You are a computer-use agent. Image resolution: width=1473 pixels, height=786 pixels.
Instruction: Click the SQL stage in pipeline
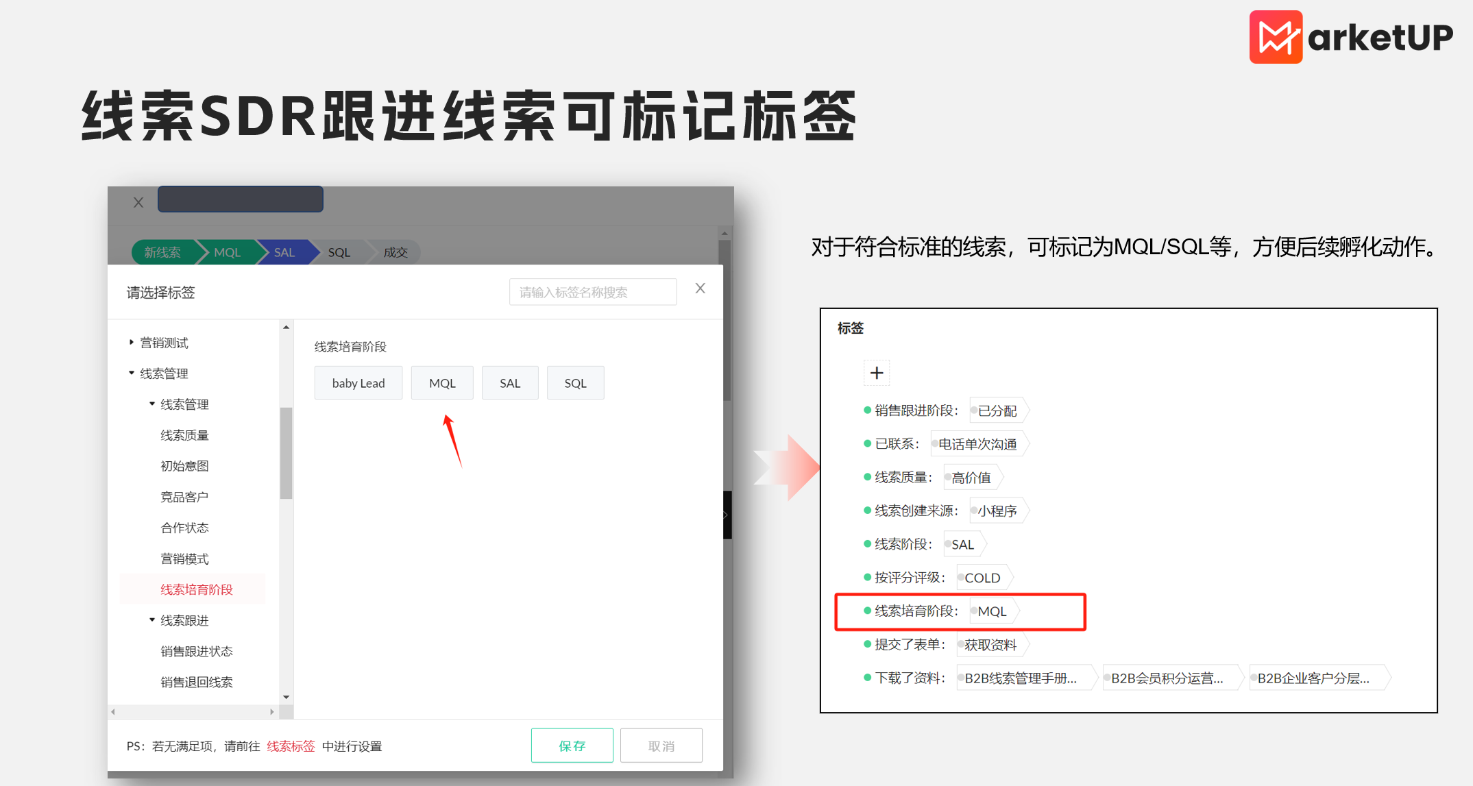click(339, 252)
